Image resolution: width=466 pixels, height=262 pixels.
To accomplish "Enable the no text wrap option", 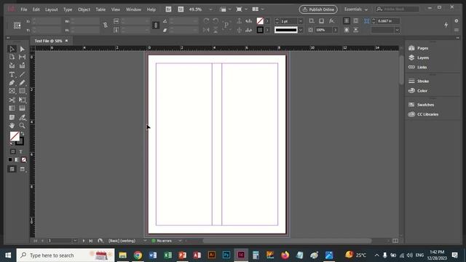I will coord(347,21).
